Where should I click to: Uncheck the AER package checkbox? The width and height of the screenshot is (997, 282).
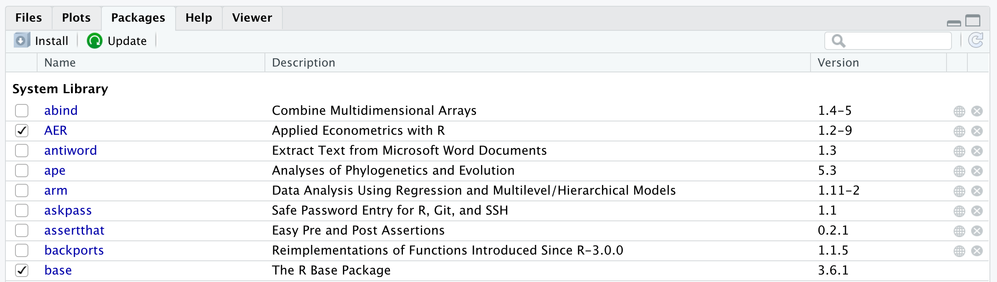click(22, 131)
